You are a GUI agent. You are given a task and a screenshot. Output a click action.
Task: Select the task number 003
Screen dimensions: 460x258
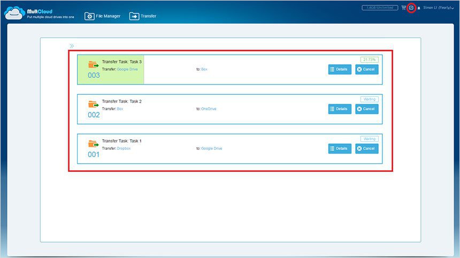(94, 75)
